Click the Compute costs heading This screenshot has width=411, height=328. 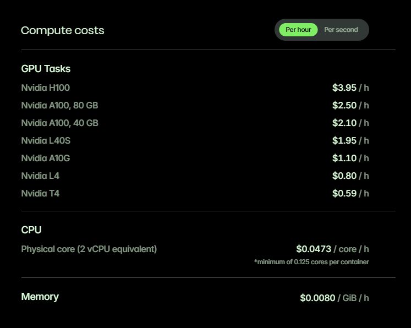(63, 30)
